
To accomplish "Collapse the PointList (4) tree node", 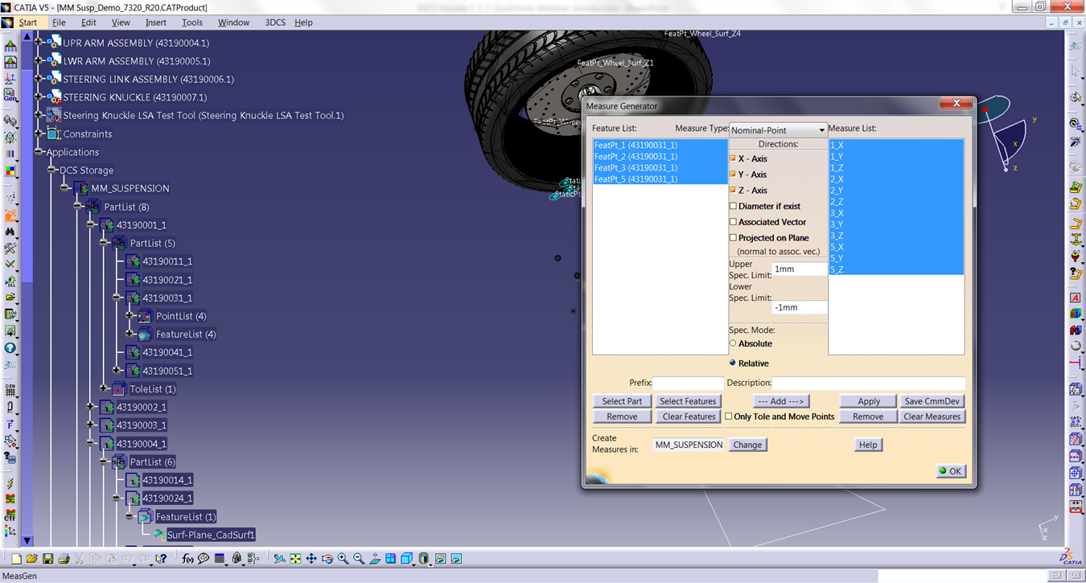I will click(x=130, y=315).
